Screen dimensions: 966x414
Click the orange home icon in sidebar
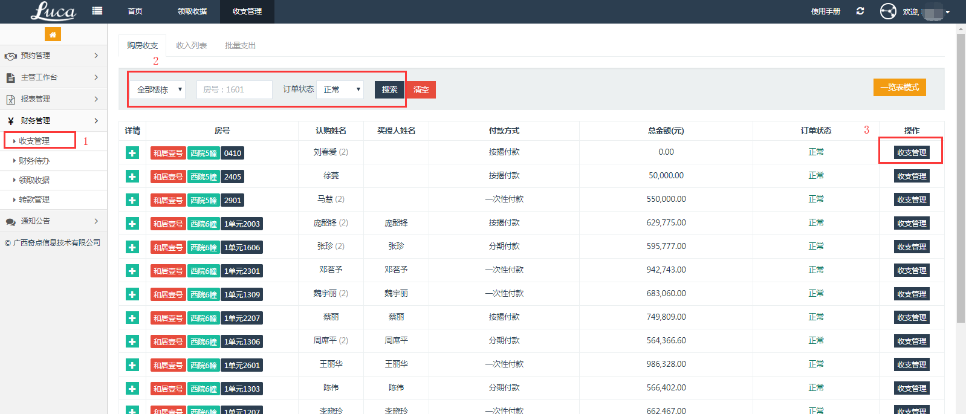[x=53, y=34]
